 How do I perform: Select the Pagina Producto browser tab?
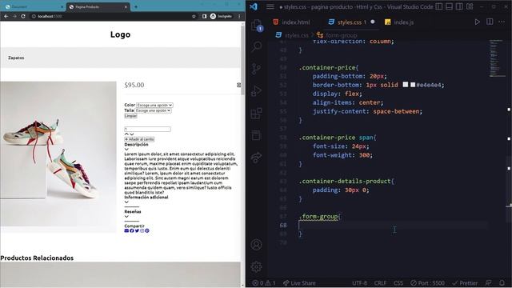[x=98, y=6]
